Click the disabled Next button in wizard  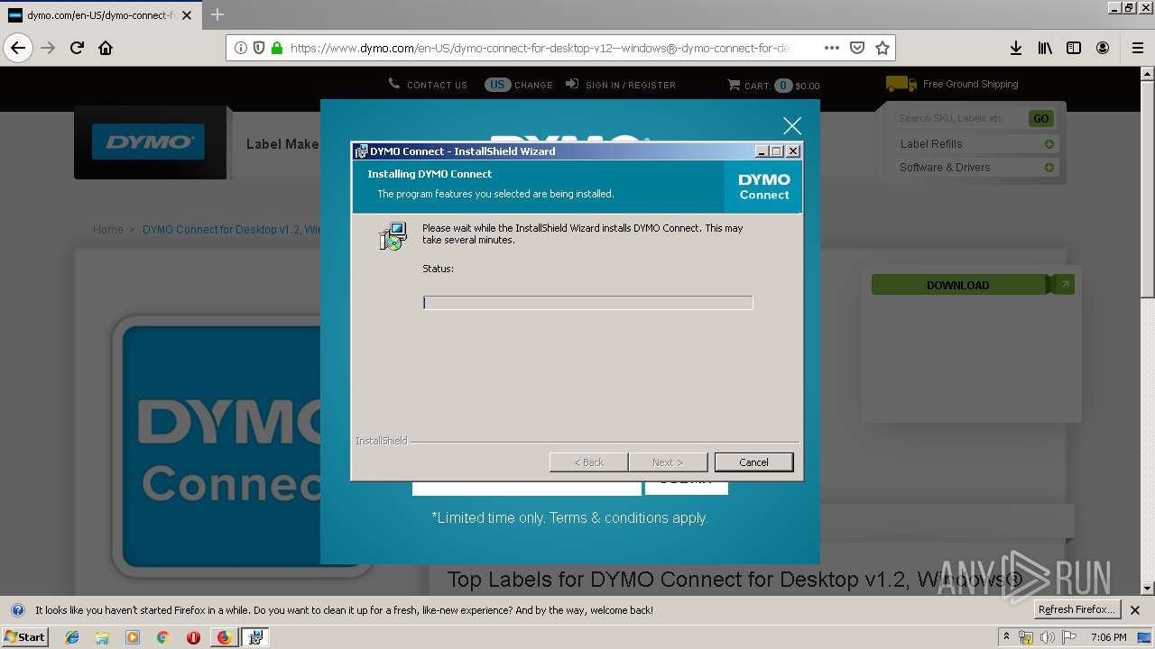click(x=668, y=462)
